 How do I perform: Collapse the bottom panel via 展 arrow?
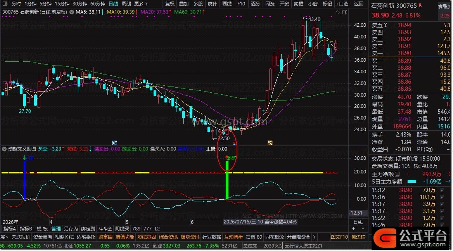click(x=4, y=237)
